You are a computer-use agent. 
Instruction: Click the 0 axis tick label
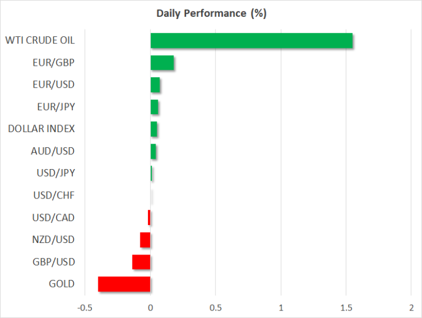[x=150, y=308]
